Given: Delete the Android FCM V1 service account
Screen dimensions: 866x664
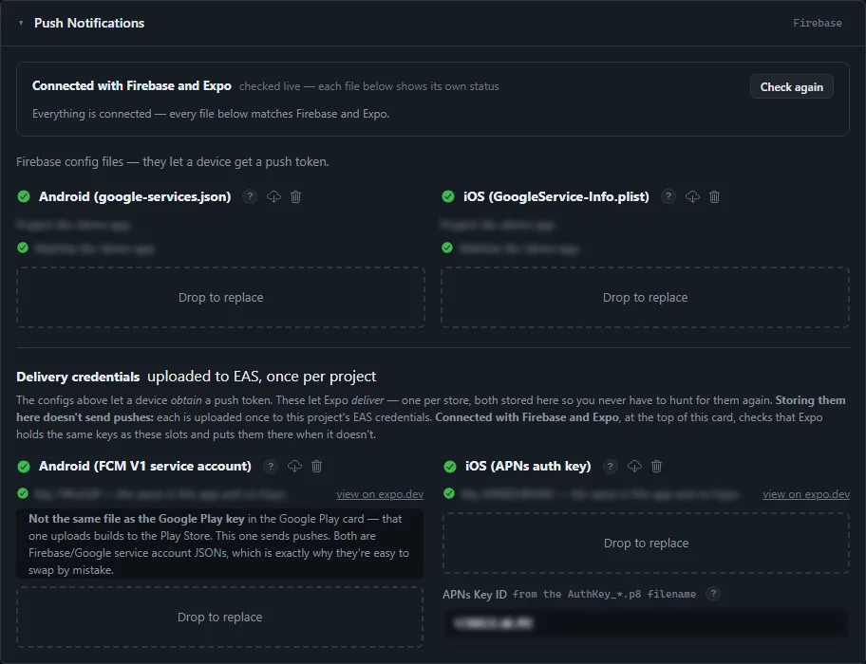Looking at the screenshot, I should (317, 467).
